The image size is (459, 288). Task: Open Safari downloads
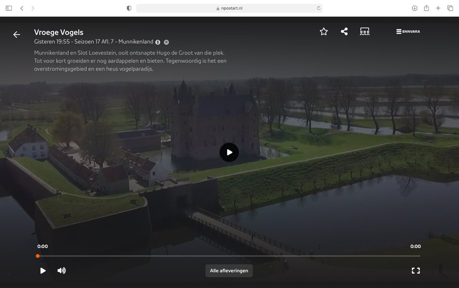pos(414,8)
